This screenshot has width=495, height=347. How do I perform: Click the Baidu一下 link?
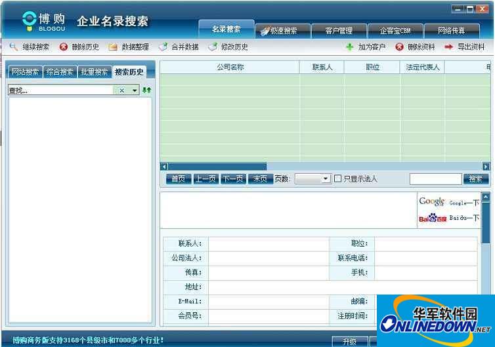coord(464,218)
